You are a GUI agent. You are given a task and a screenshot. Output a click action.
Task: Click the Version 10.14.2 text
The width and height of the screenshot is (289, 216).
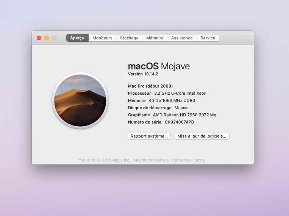pos(143,74)
